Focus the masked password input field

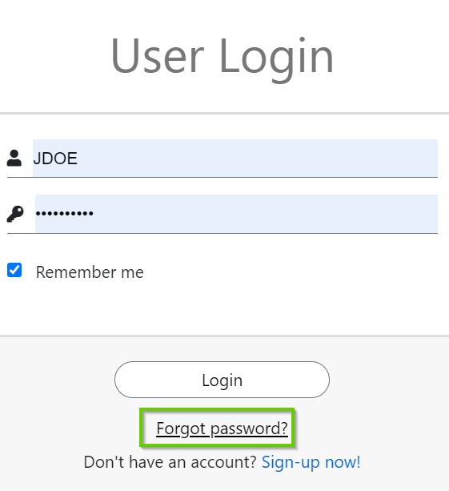coord(236,214)
